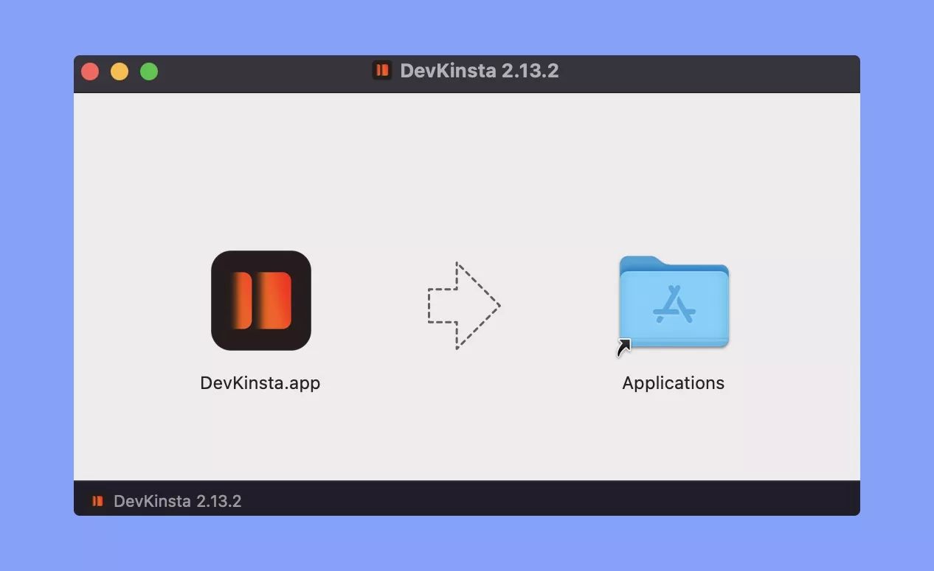
Task: Click the DevKinsta.app file name label
Action: [x=260, y=383]
